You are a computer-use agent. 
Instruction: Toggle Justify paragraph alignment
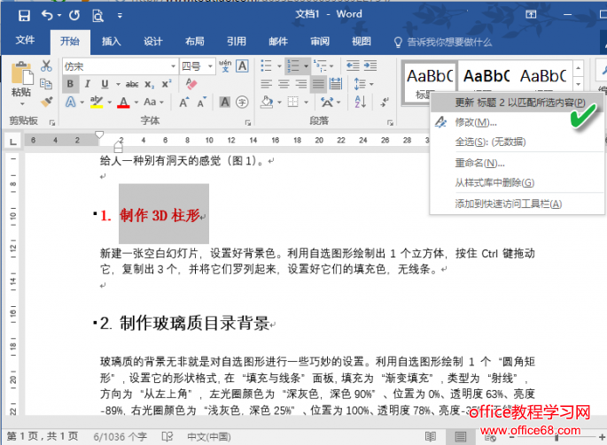pyautogui.click(x=319, y=84)
